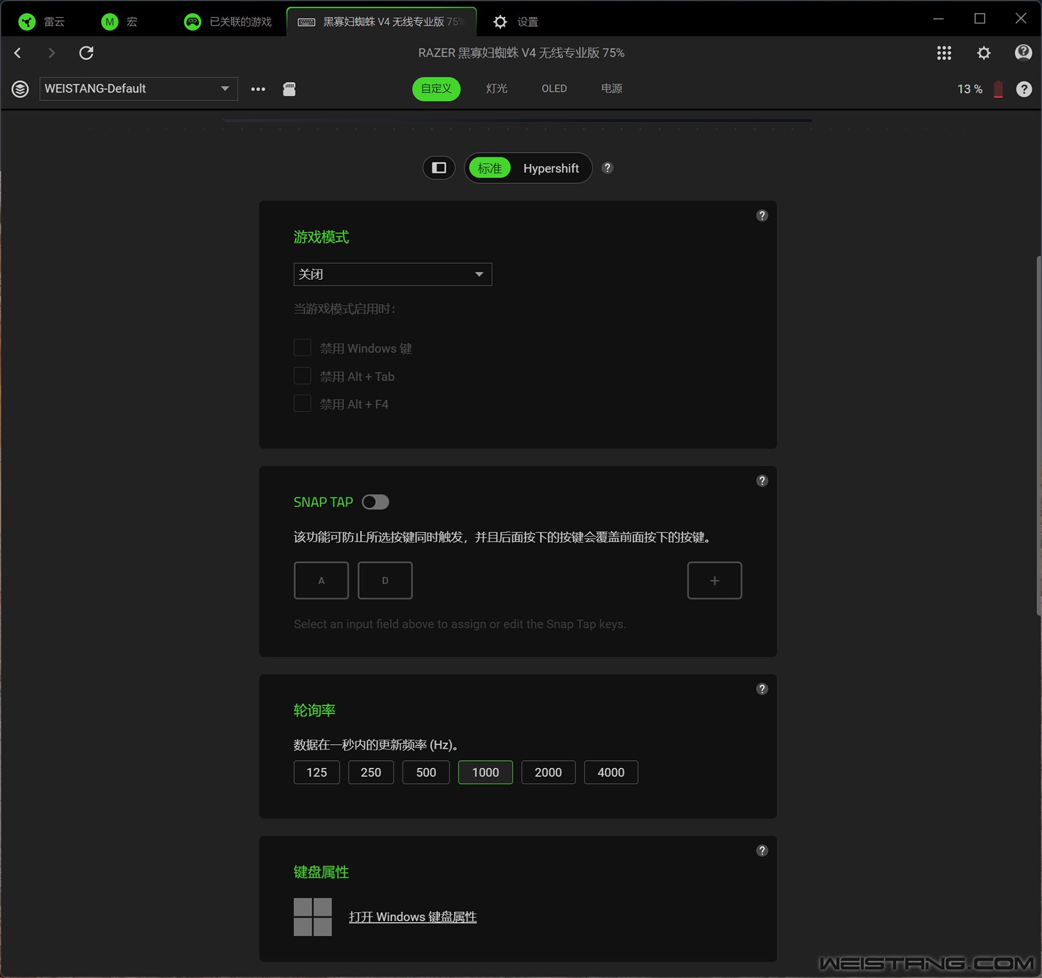Set polling rate to 125
This screenshot has height=978, width=1042.
point(316,772)
